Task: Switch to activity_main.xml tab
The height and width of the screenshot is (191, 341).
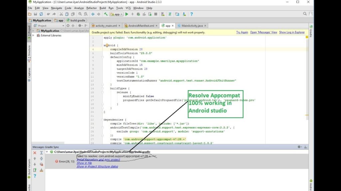Action: (x=106, y=26)
